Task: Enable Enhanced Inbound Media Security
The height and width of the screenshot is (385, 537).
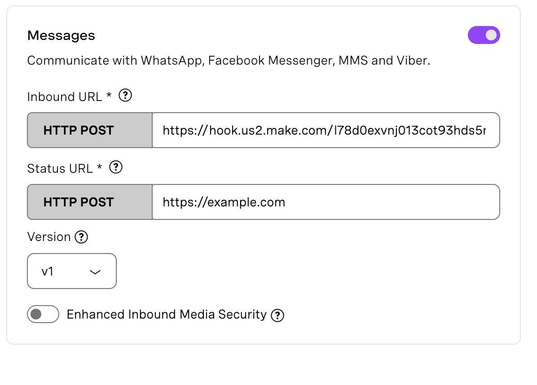Action: point(43,314)
